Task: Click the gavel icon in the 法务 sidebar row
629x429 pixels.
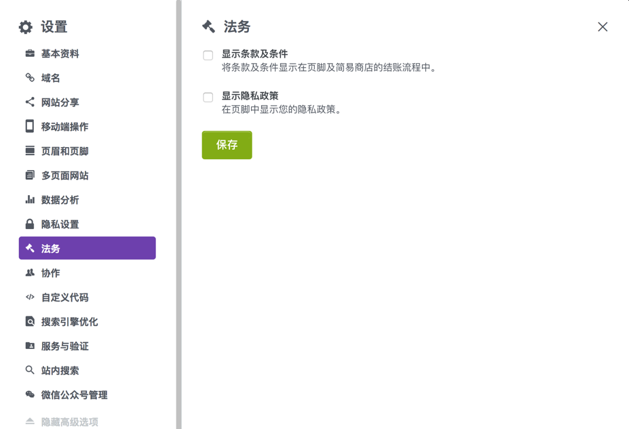Action: point(30,248)
